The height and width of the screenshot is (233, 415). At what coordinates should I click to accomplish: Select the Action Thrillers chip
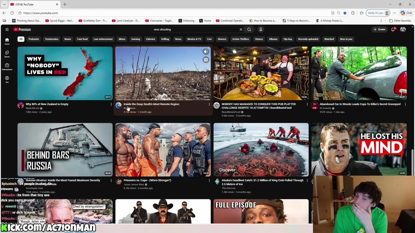point(241,39)
